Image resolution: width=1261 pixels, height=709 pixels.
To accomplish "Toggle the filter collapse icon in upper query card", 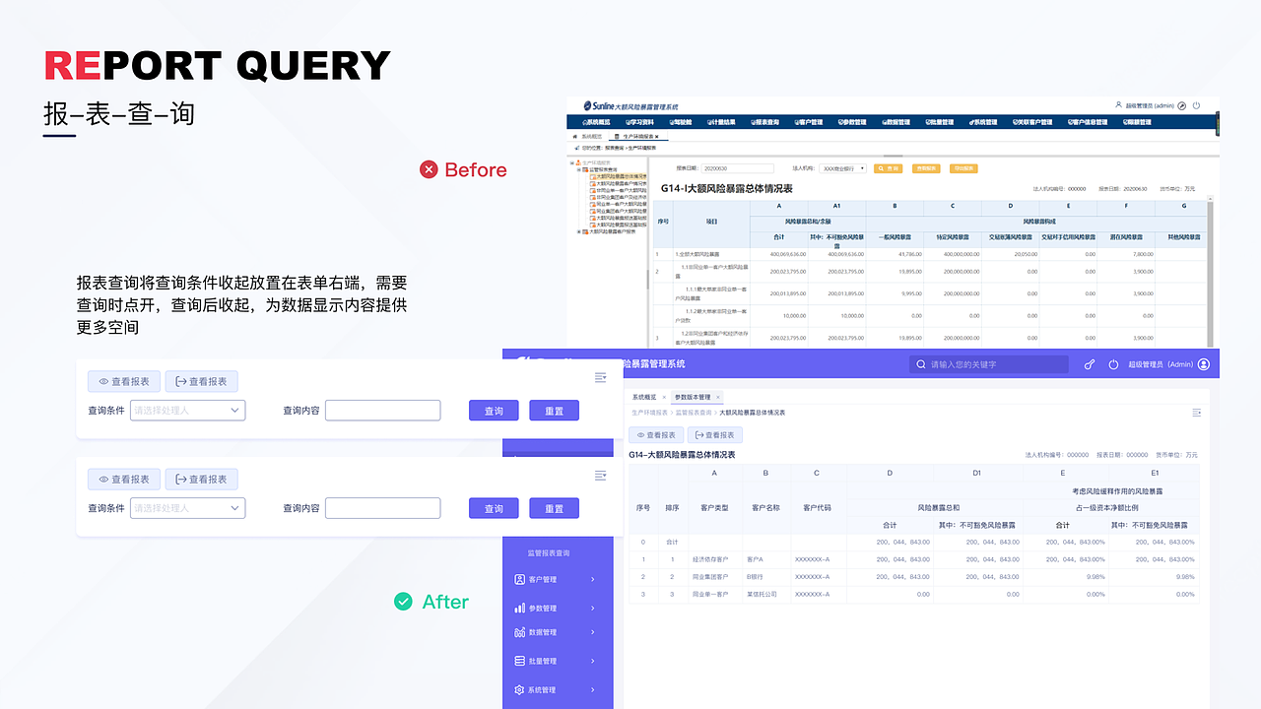I will point(600,377).
